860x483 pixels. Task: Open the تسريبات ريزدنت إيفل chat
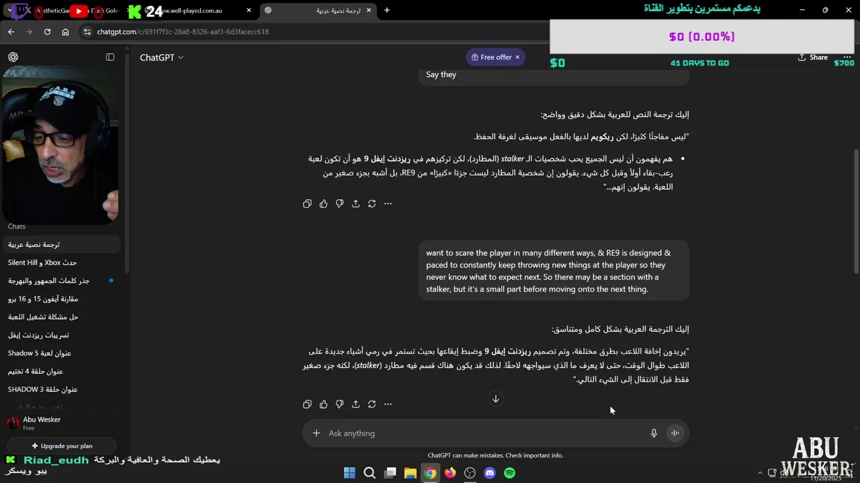click(60, 335)
